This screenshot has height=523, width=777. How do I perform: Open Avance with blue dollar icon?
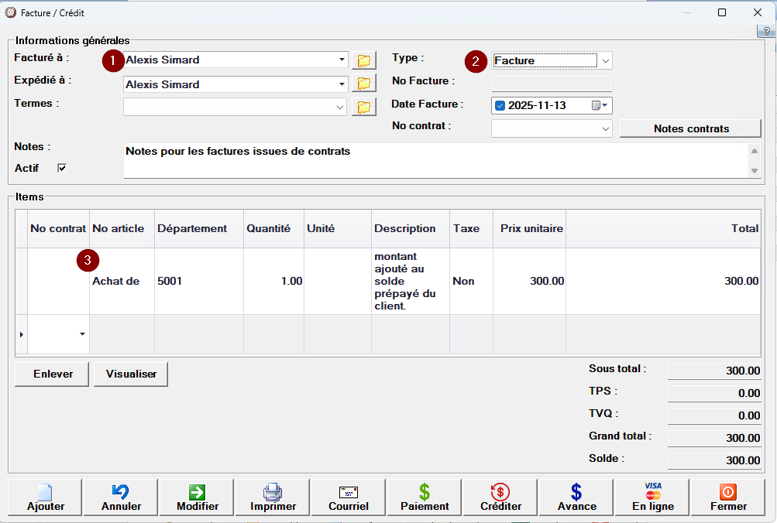coord(576,497)
